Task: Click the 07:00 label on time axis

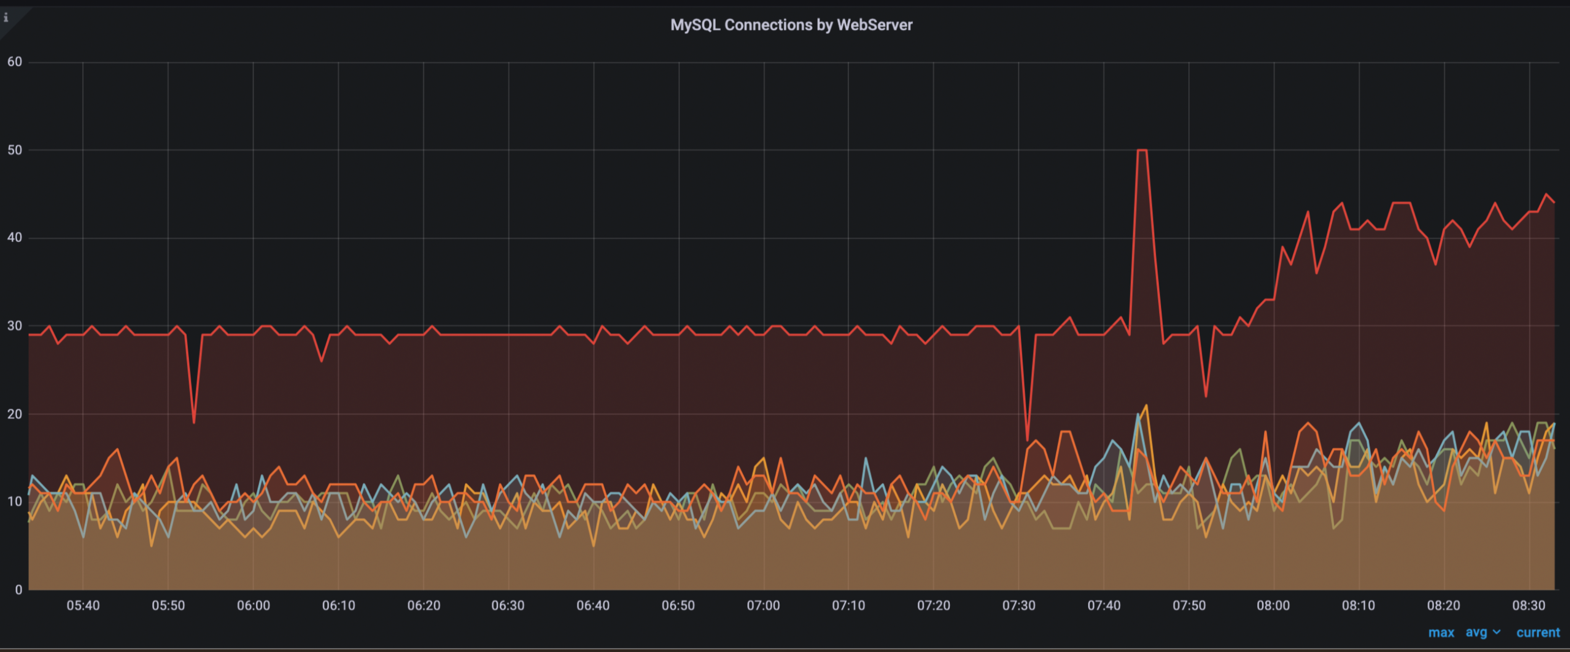Action: point(763,605)
